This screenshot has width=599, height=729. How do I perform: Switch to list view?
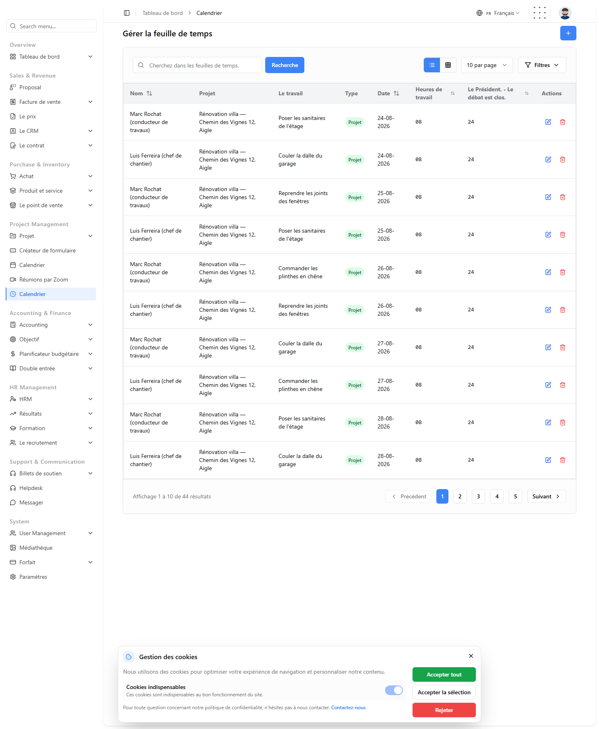431,65
